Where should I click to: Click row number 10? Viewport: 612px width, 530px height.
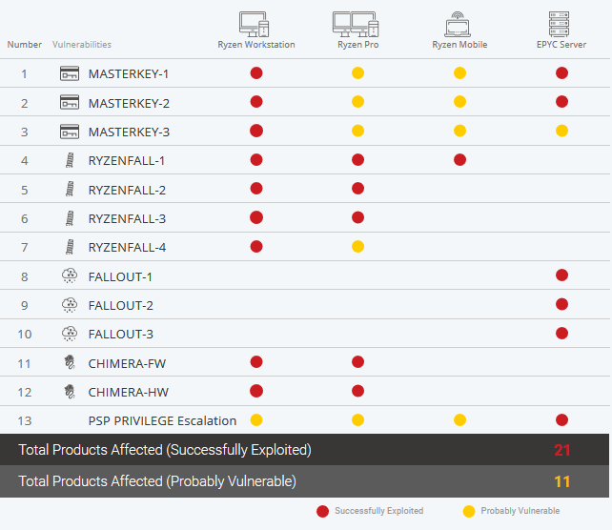coord(24,335)
